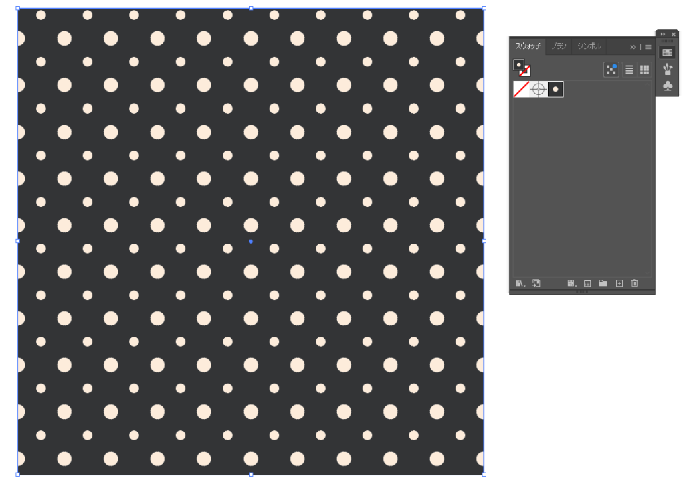
Task: Open the Brushes panel icon in dock
Action: click(667, 69)
